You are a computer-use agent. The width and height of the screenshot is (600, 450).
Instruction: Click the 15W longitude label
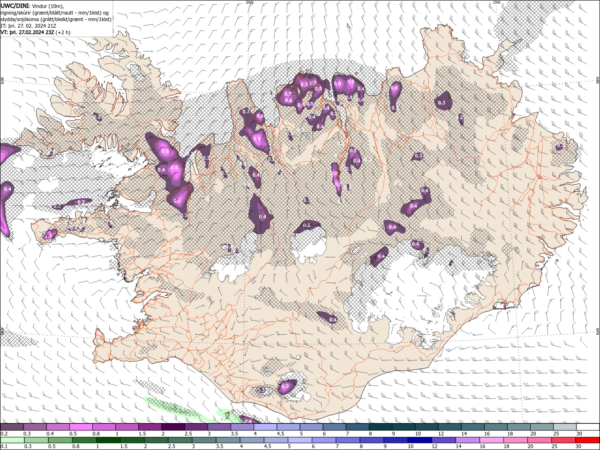496,2
